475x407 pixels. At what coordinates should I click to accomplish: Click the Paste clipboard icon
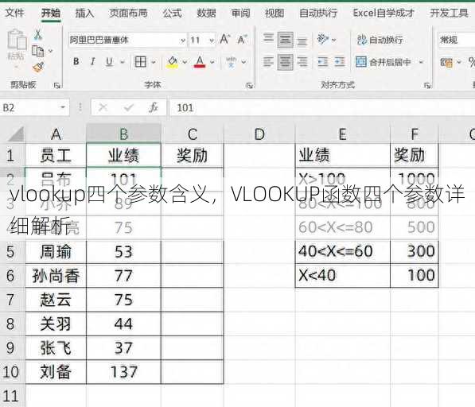17,39
